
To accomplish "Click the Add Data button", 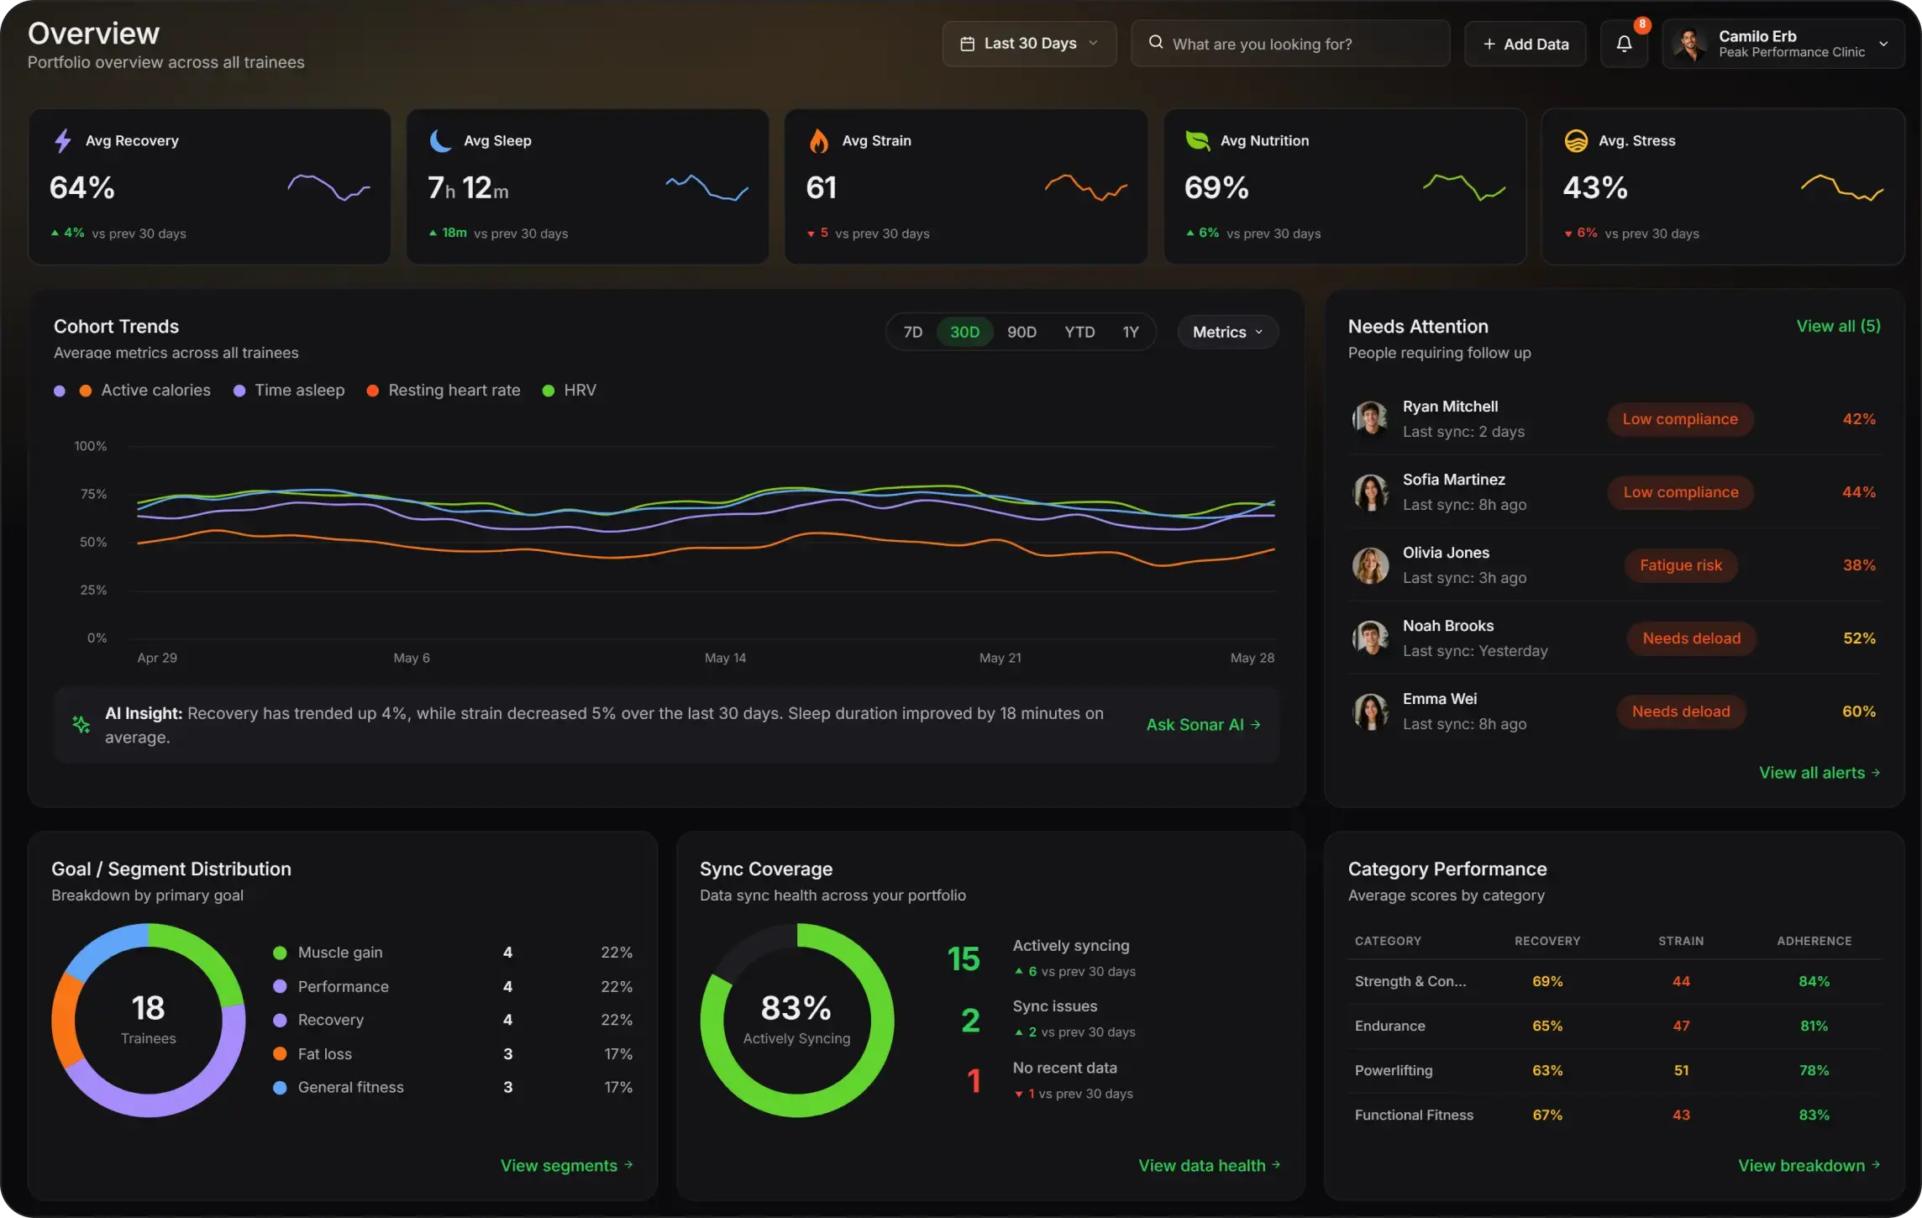I will 1526,44.
